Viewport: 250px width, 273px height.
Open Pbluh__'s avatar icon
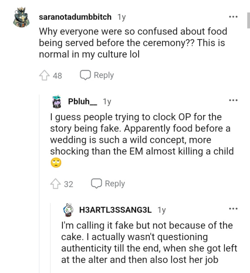click(x=57, y=102)
